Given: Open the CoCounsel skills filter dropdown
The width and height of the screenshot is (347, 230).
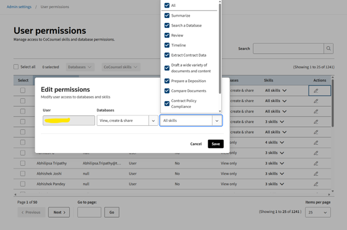Looking at the screenshot, I should (121, 67).
